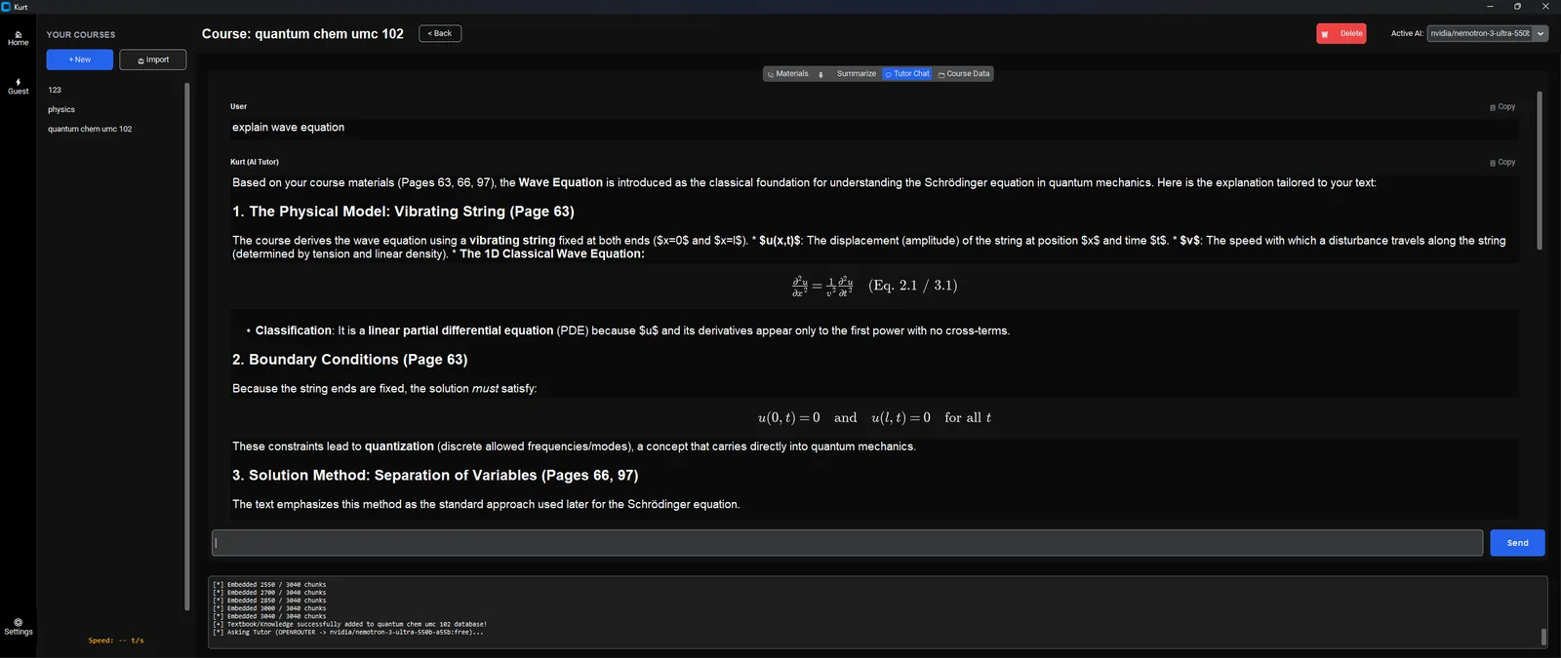
Task: Go back using the Back button
Action: click(x=440, y=33)
